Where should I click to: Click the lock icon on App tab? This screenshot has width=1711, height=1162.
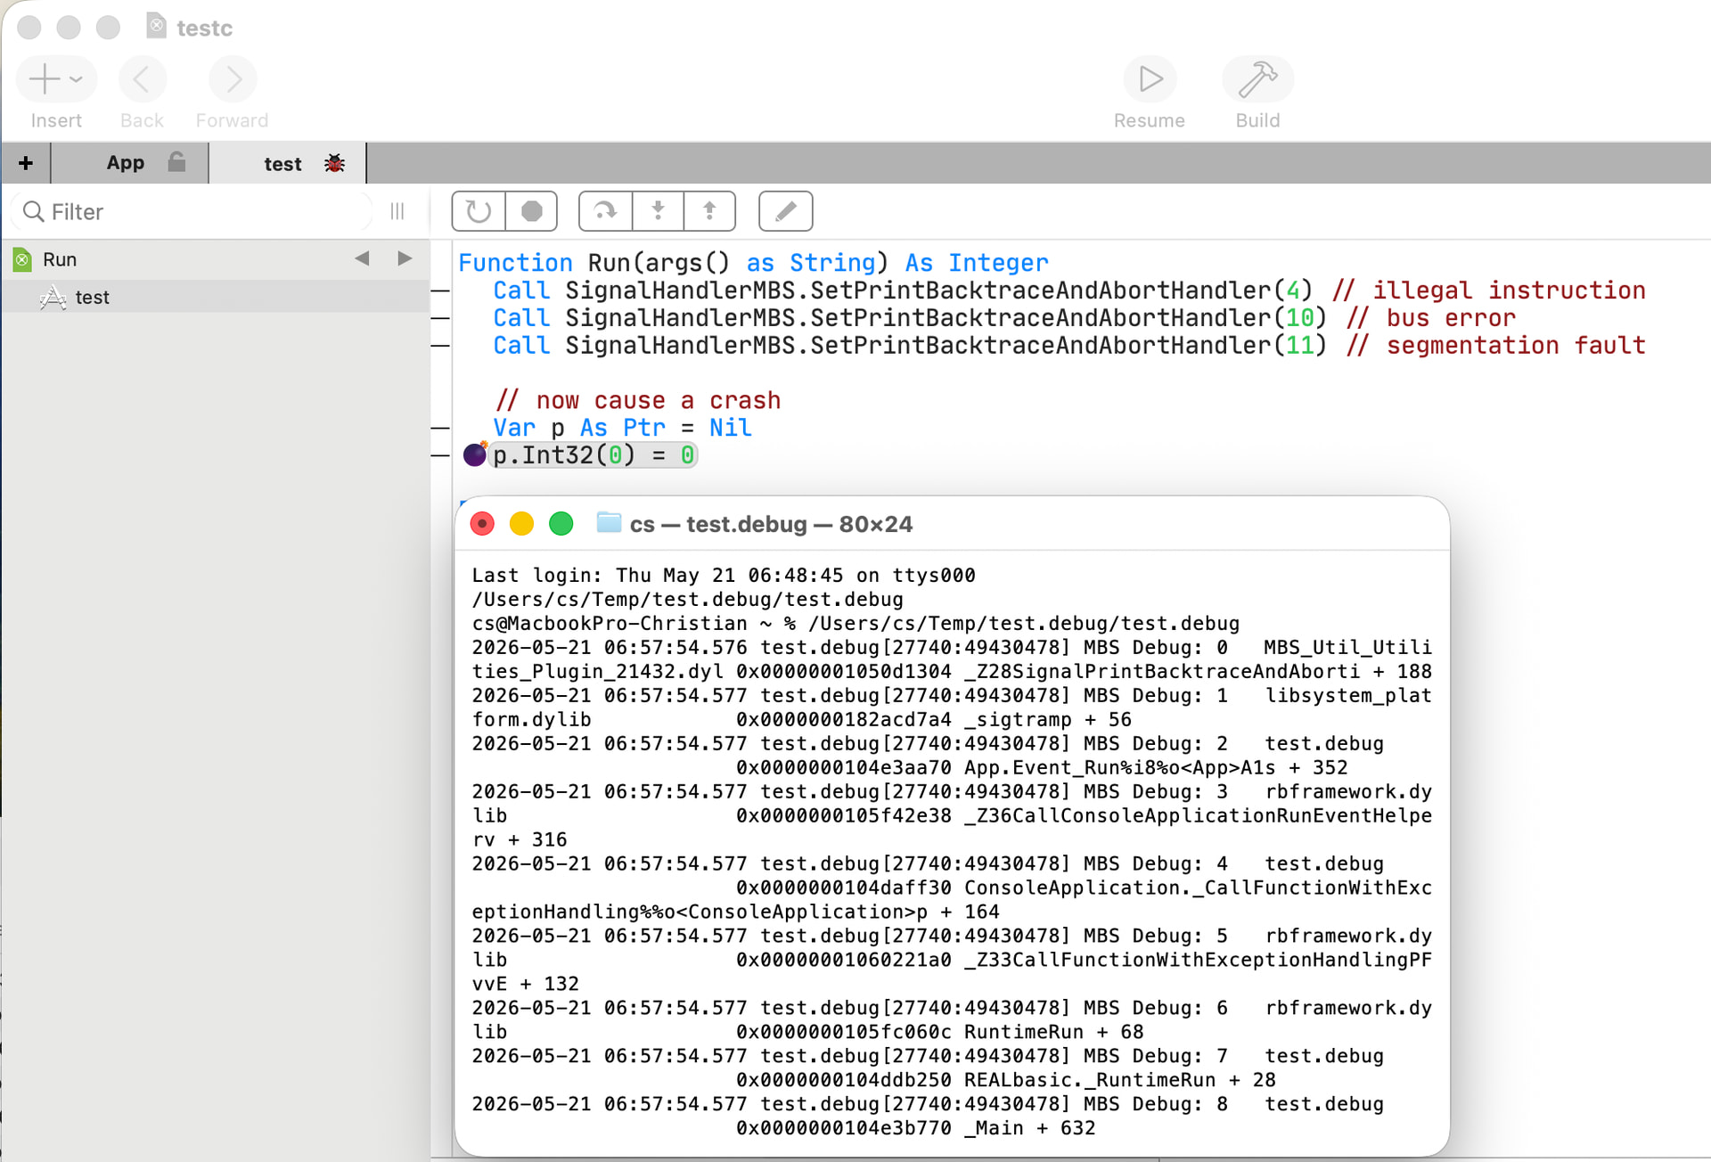click(177, 161)
